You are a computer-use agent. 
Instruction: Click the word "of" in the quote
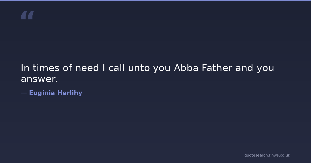tap(67, 68)
